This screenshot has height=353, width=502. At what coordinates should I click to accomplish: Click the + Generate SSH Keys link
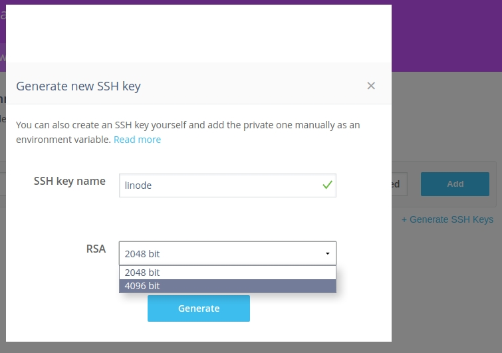pyautogui.click(x=447, y=219)
